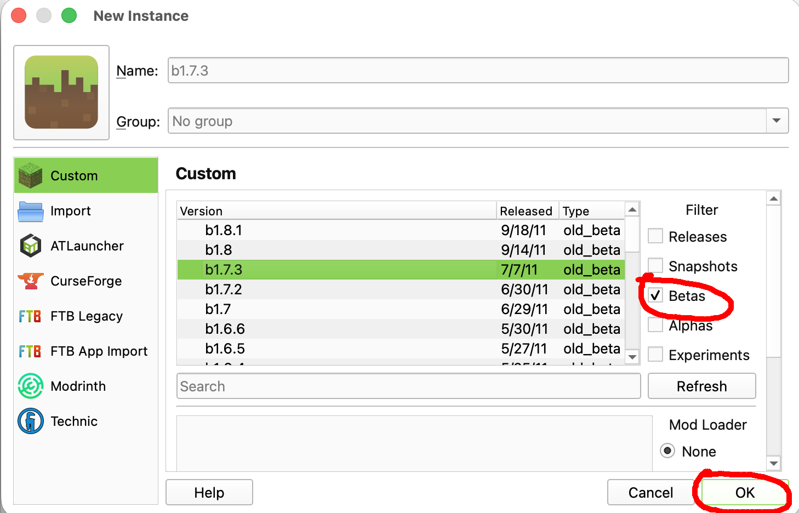Sort by the Released column header

[527, 211]
